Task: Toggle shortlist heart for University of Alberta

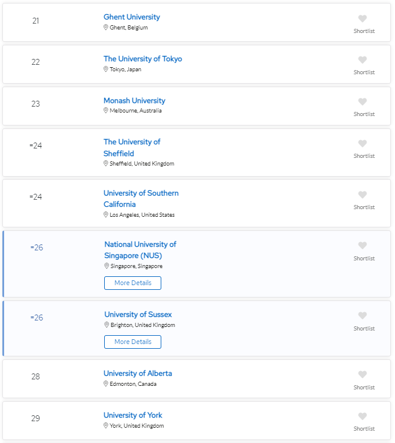Action: pos(362,375)
